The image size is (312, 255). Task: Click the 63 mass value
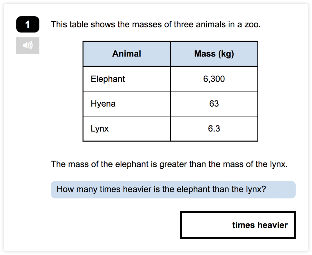214,104
